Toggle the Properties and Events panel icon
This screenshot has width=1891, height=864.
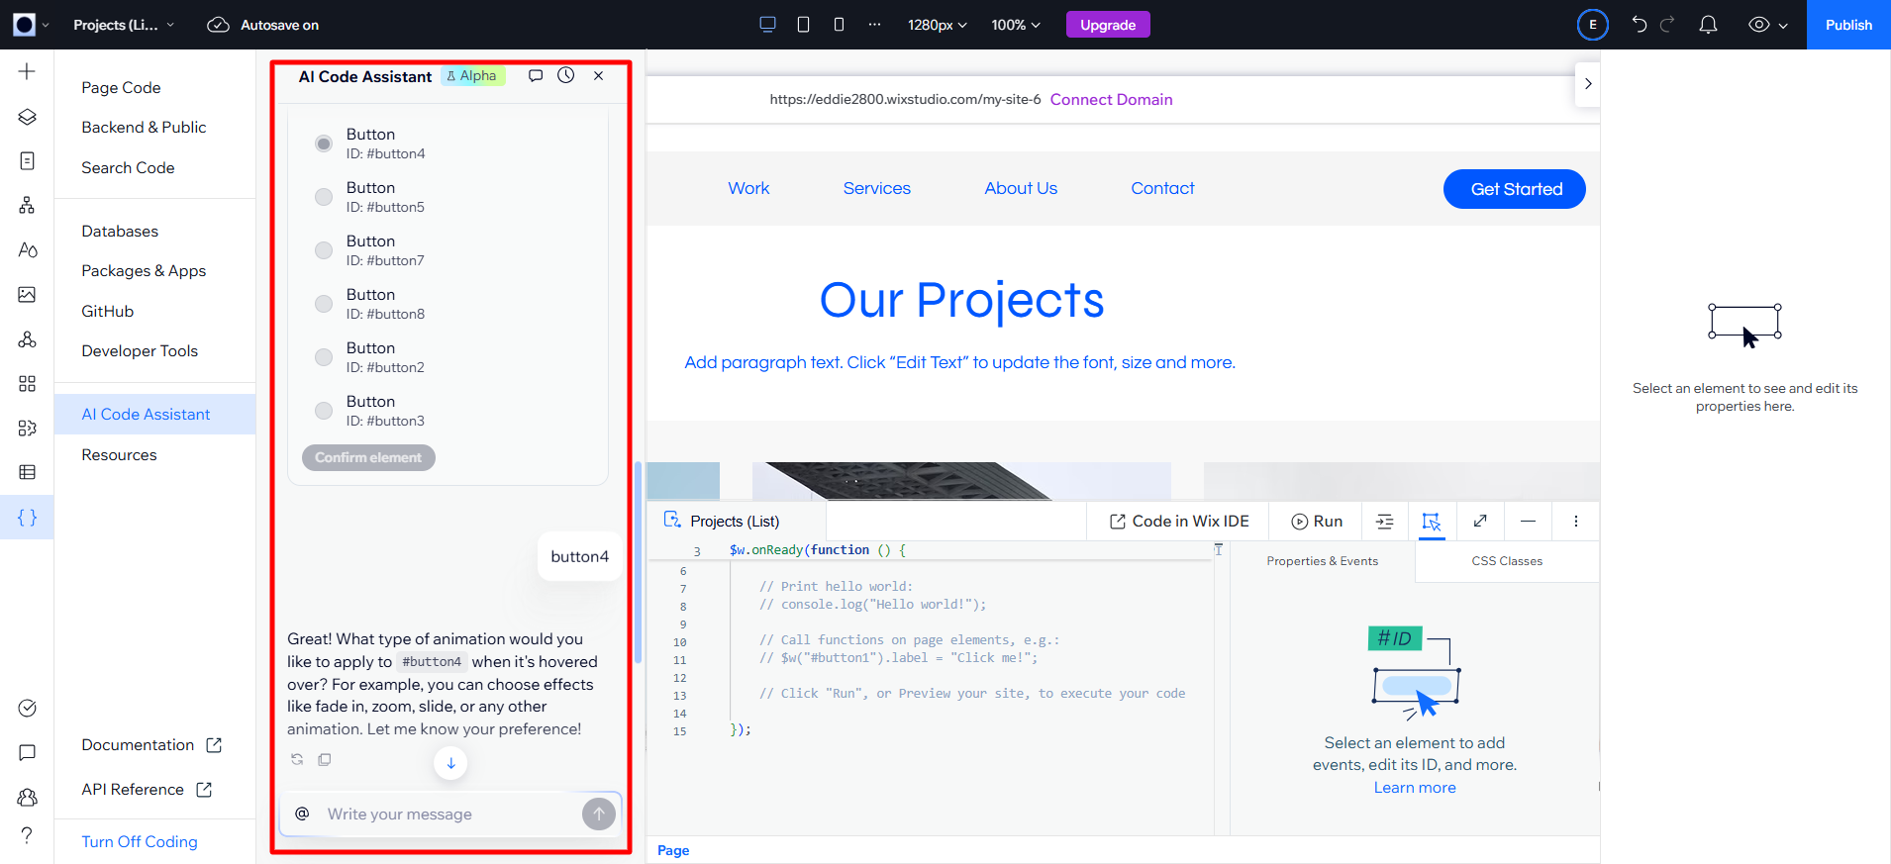pos(1431,522)
